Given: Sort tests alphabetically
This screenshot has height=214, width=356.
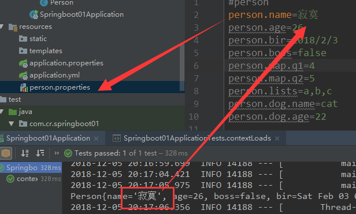Looking at the screenshot, I should click(25, 153).
